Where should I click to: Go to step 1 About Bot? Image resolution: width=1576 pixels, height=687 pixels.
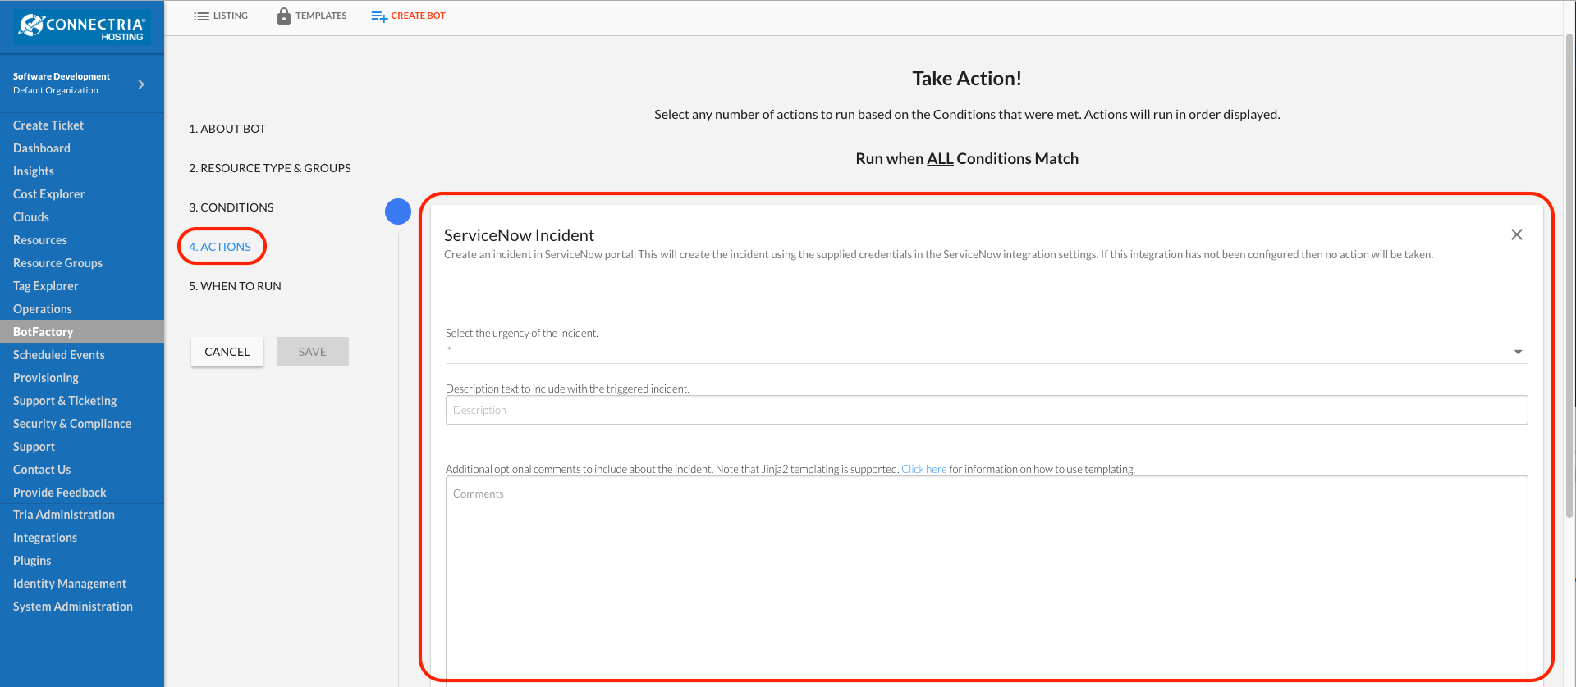[227, 129]
